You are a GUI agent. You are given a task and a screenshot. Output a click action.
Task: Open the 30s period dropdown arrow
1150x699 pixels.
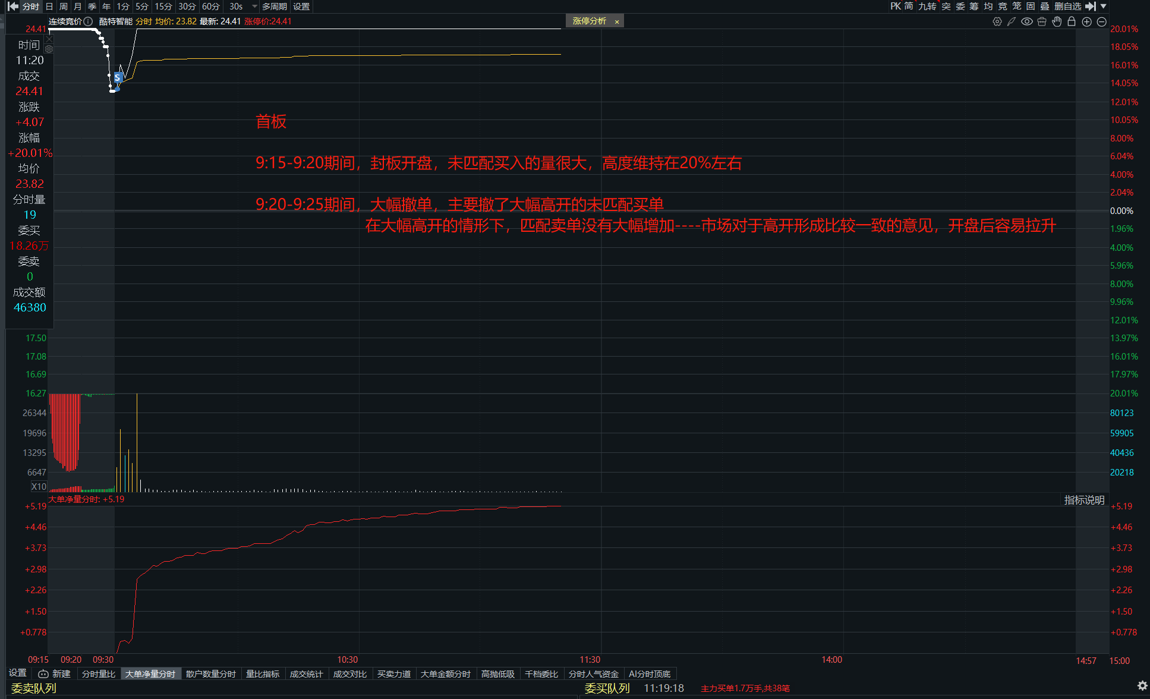coord(254,7)
